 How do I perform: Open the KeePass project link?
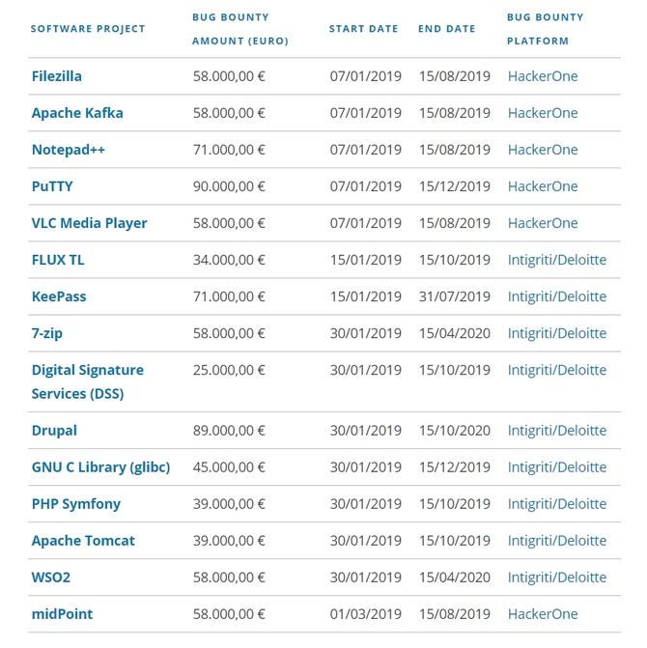click(59, 296)
